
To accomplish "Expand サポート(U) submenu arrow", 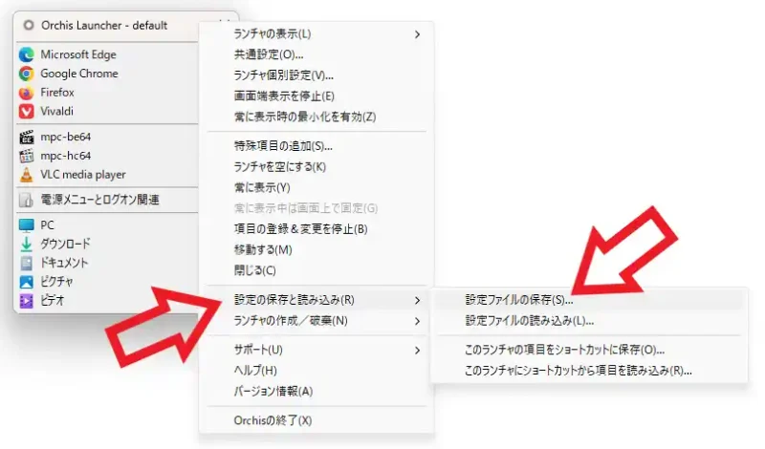I will click(417, 350).
